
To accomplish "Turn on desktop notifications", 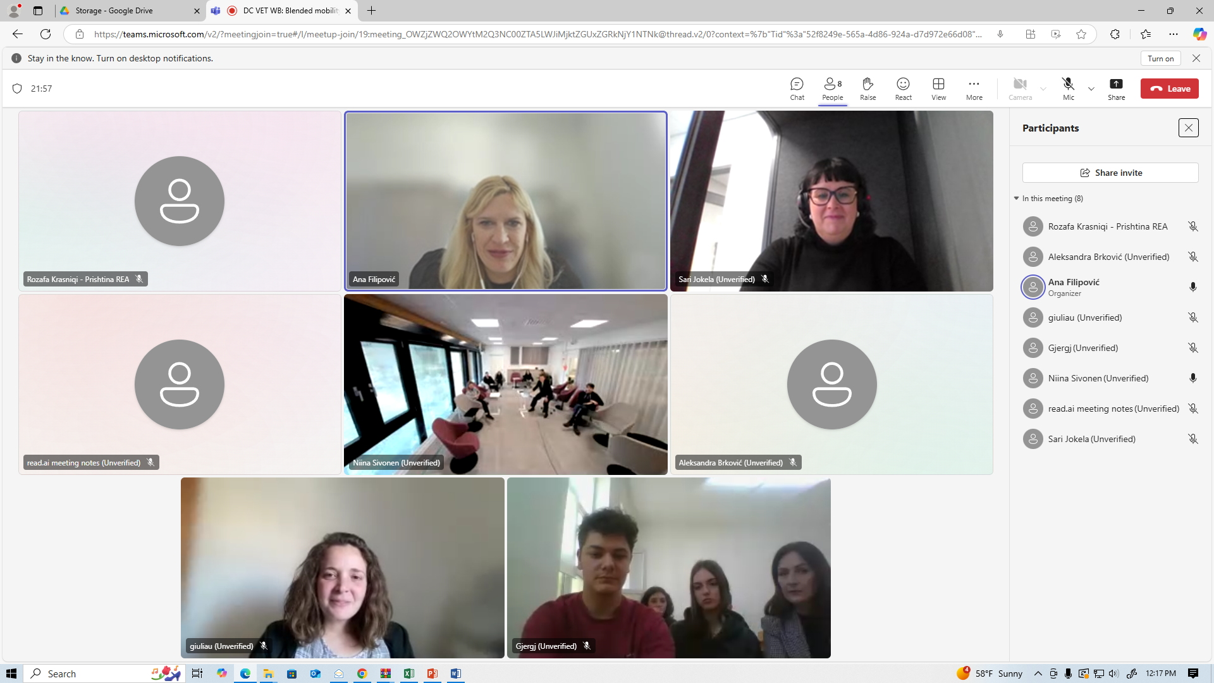I will coord(1160,58).
